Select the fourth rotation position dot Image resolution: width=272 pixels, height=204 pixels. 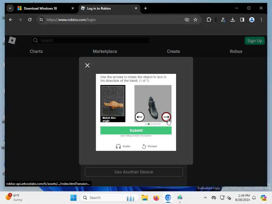pos(154,124)
